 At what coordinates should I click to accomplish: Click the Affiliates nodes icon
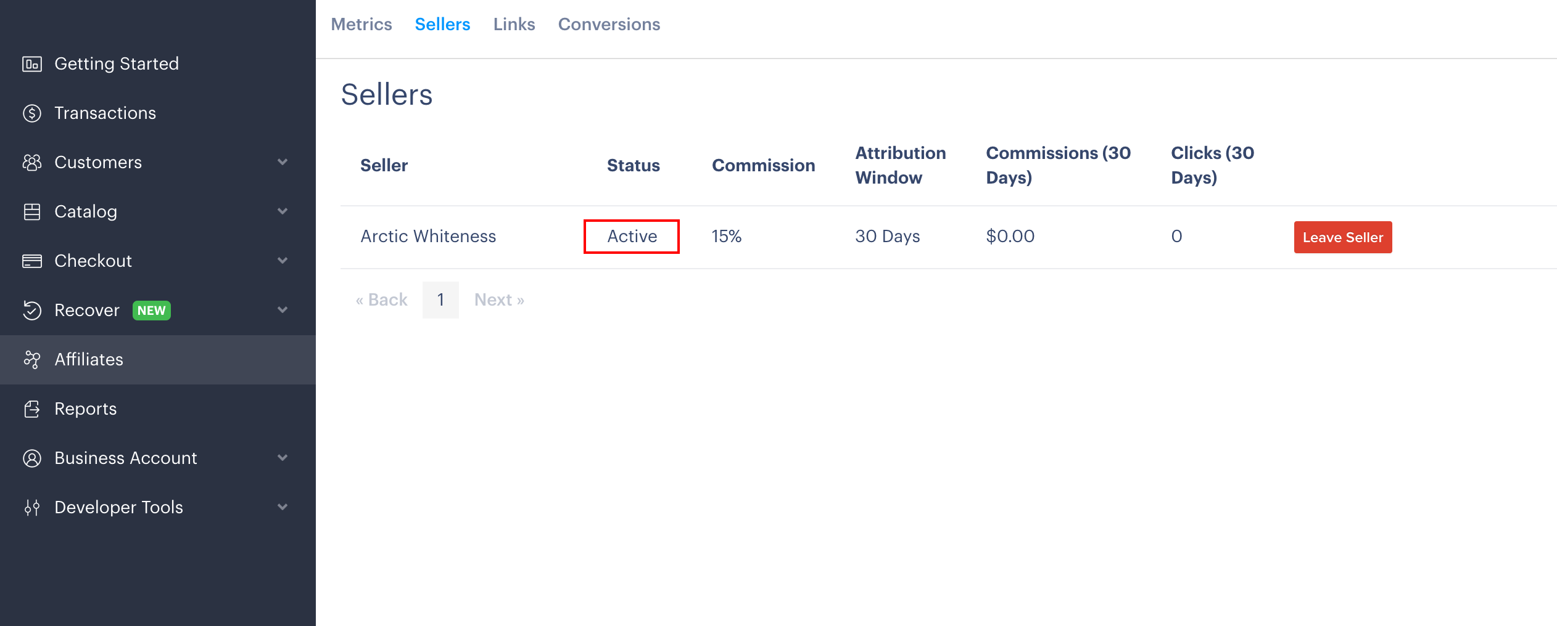(x=32, y=360)
